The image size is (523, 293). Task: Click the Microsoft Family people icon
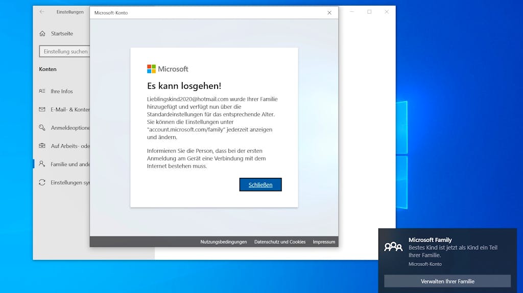[x=393, y=247]
